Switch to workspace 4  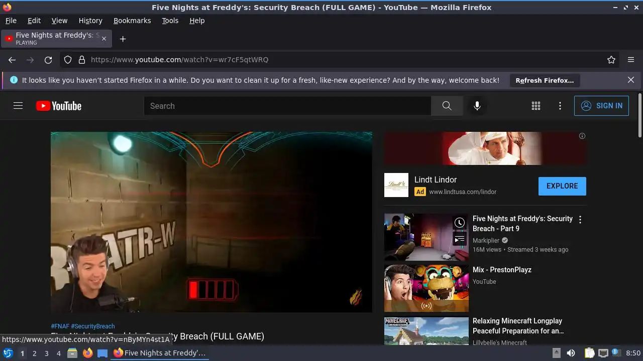click(x=58, y=353)
